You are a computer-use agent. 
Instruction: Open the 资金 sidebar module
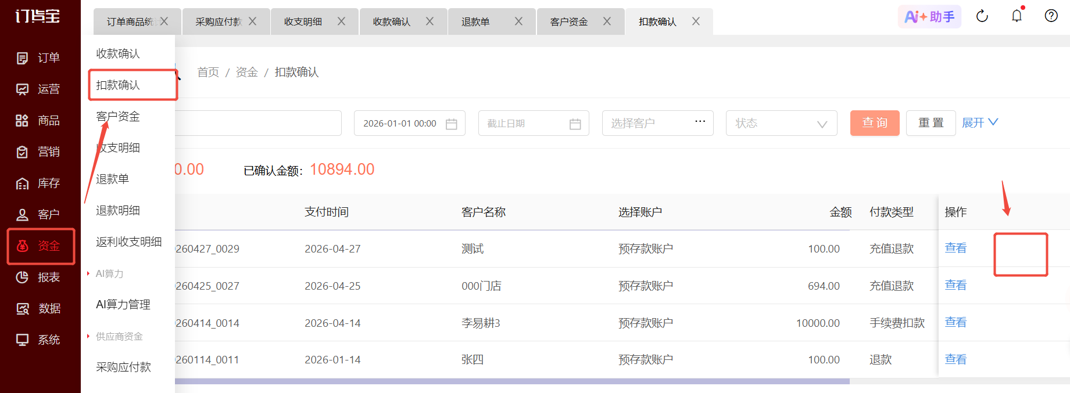[x=38, y=246]
